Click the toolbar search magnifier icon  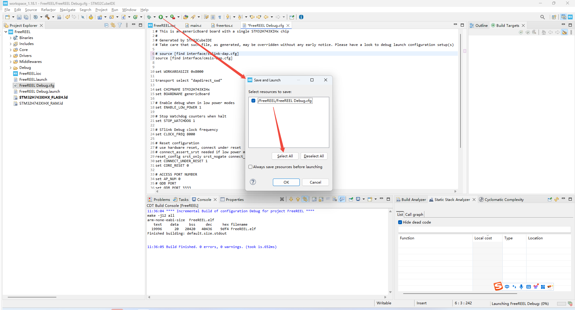542,17
